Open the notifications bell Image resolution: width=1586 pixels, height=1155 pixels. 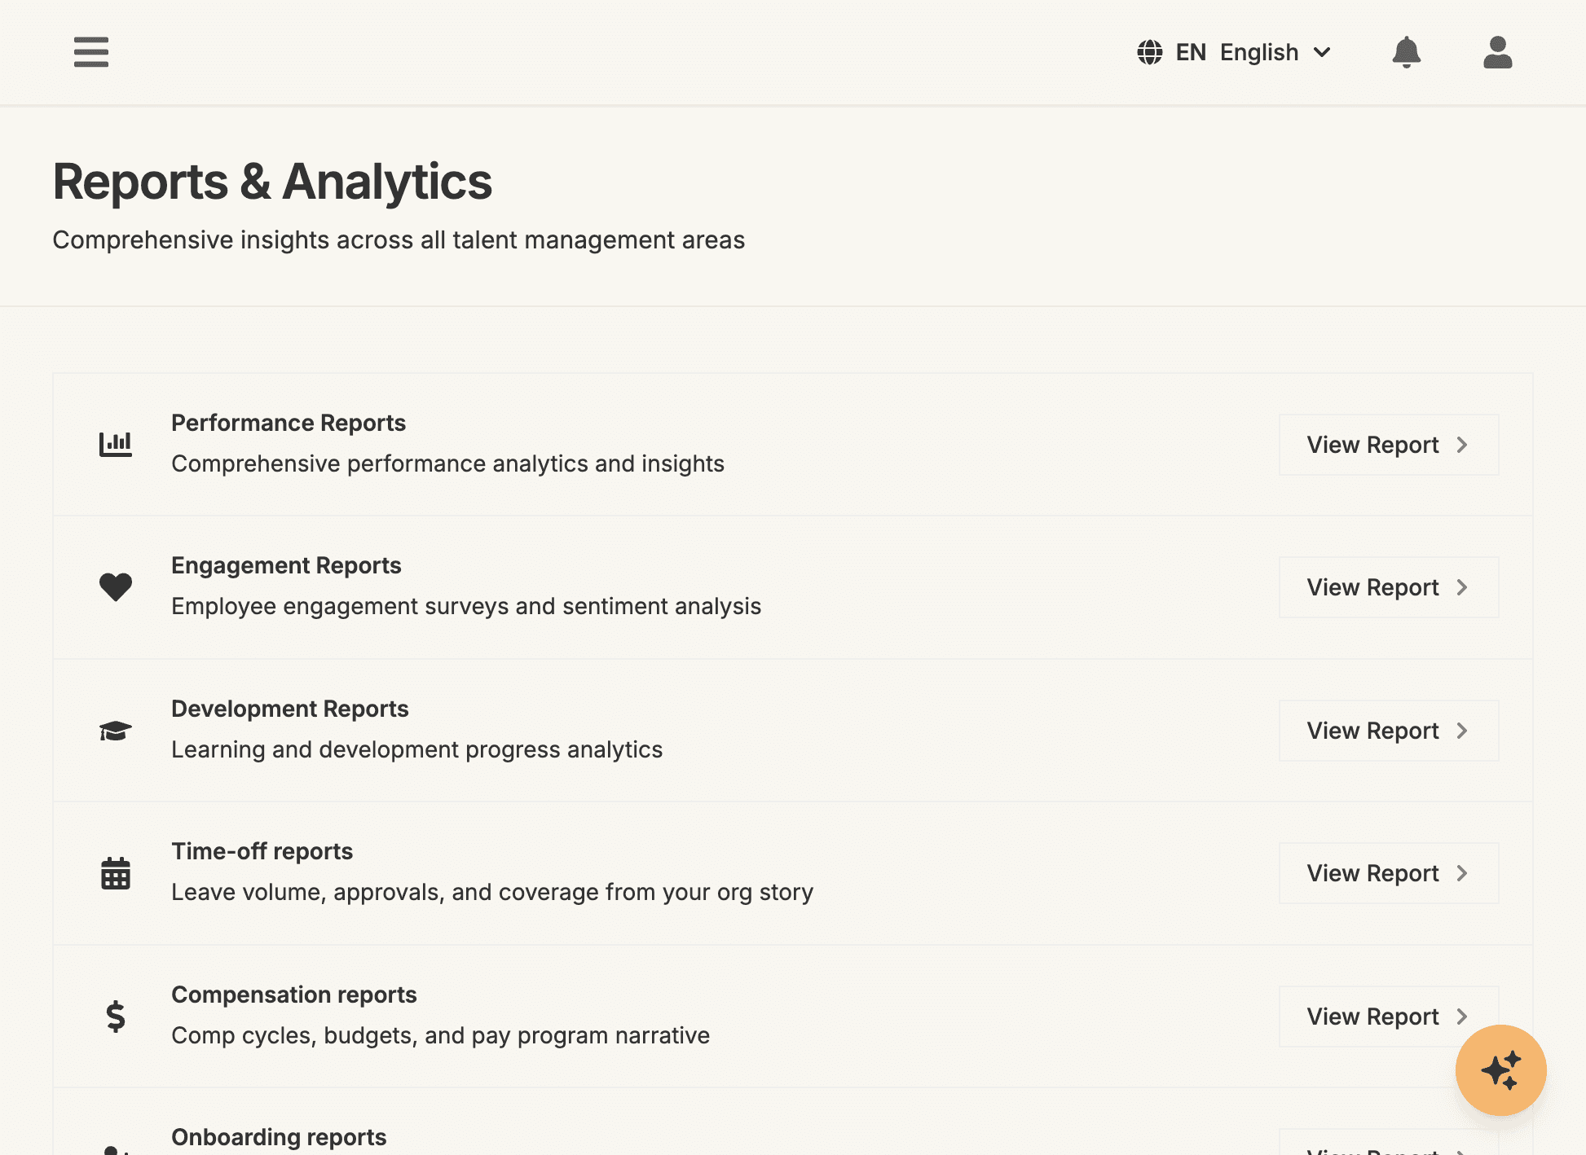click(x=1407, y=52)
